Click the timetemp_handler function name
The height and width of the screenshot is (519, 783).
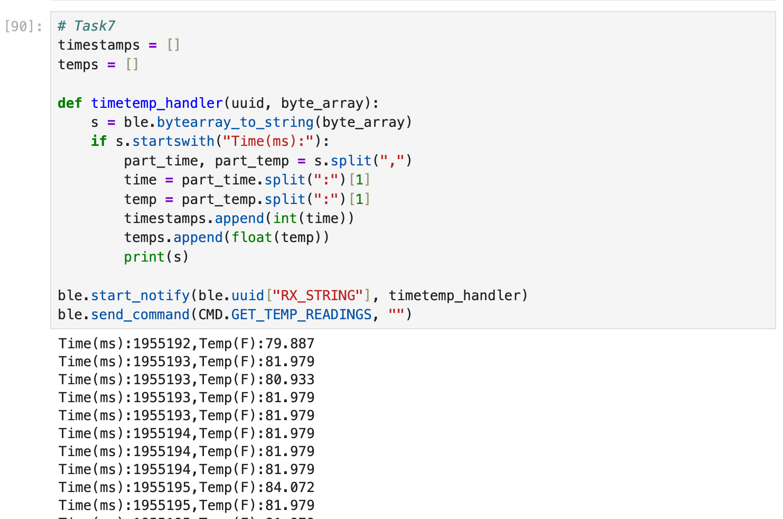click(x=156, y=103)
